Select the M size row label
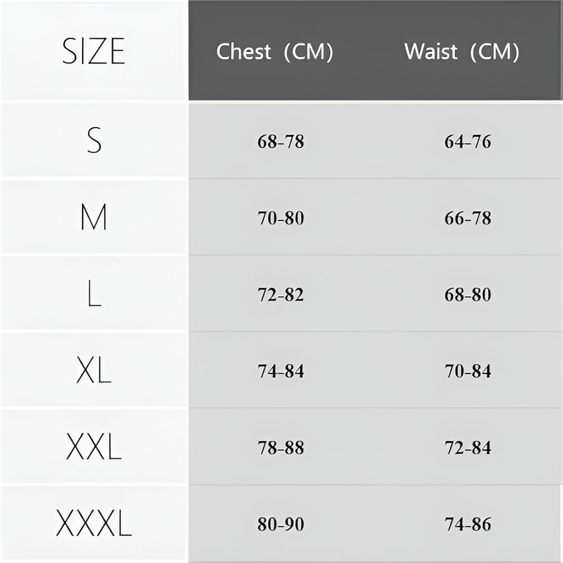Viewport: 563px width, 563px height. (94, 217)
